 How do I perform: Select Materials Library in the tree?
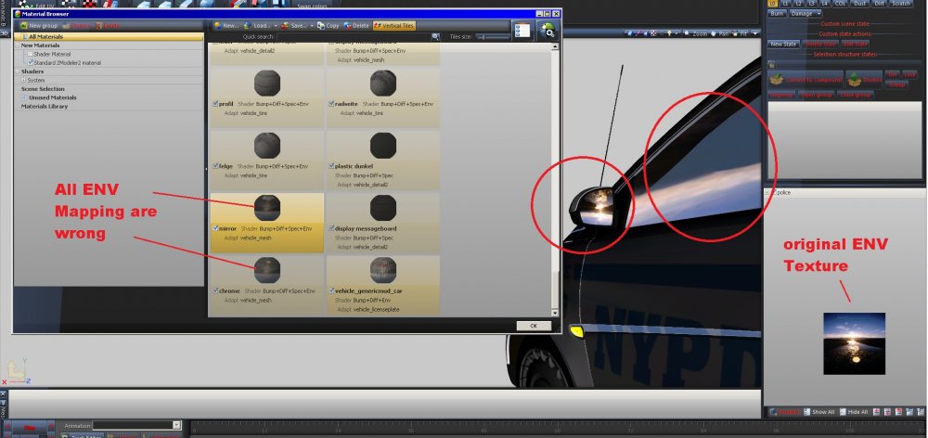45,107
